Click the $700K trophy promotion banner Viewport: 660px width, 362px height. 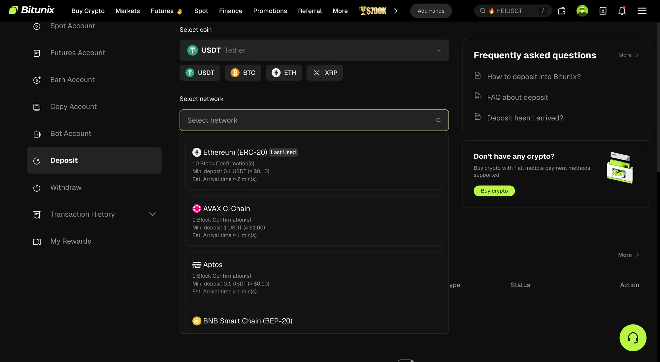click(x=373, y=11)
